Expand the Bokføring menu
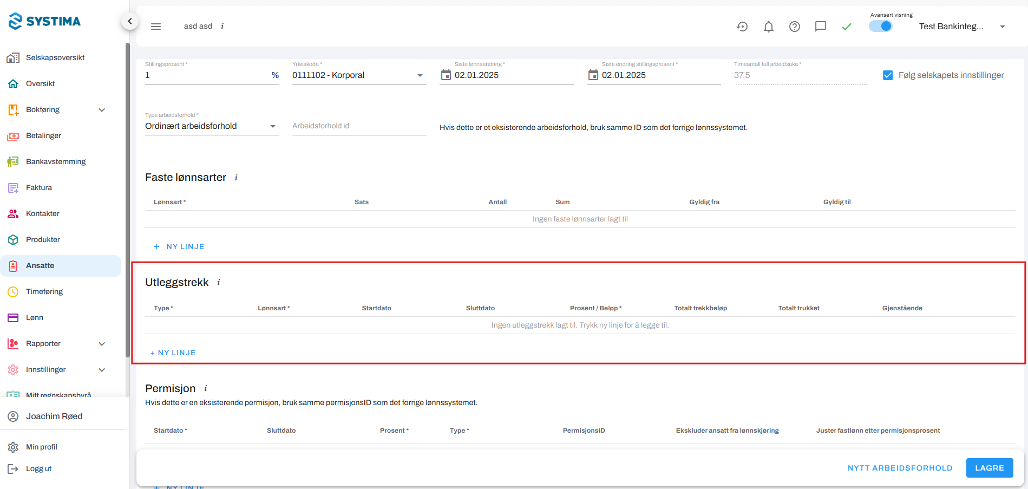Viewport: 1028px width, 489px height. 102,110
